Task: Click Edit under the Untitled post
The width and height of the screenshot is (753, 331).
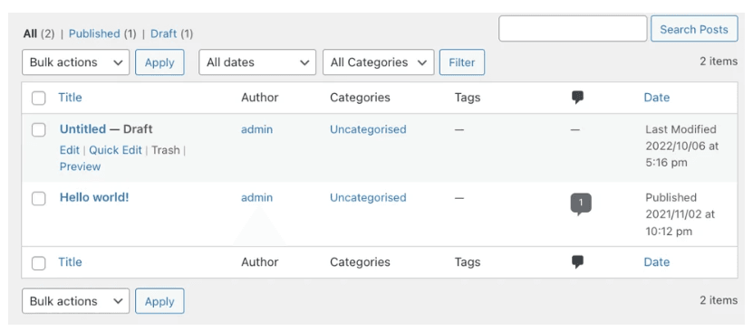Action: point(69,150)
